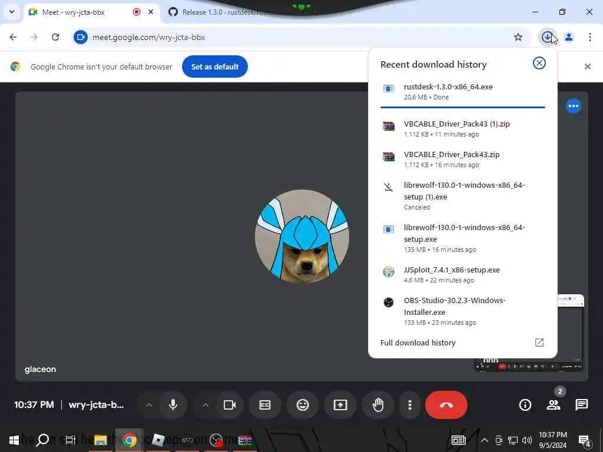Click WinRAR icon of VBCABLE_Driver_Pack43.zip
The height and width of the screenshot is (452, 603).
coord(389,157)
